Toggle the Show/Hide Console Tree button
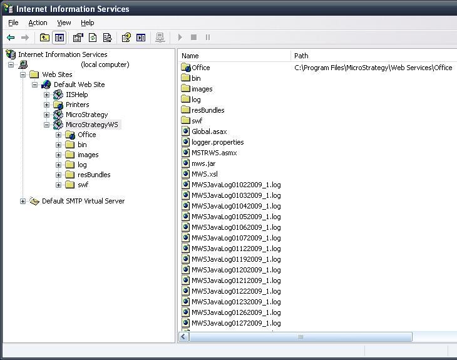This screenshot has width=457, height=360. [x=59, y=38]
